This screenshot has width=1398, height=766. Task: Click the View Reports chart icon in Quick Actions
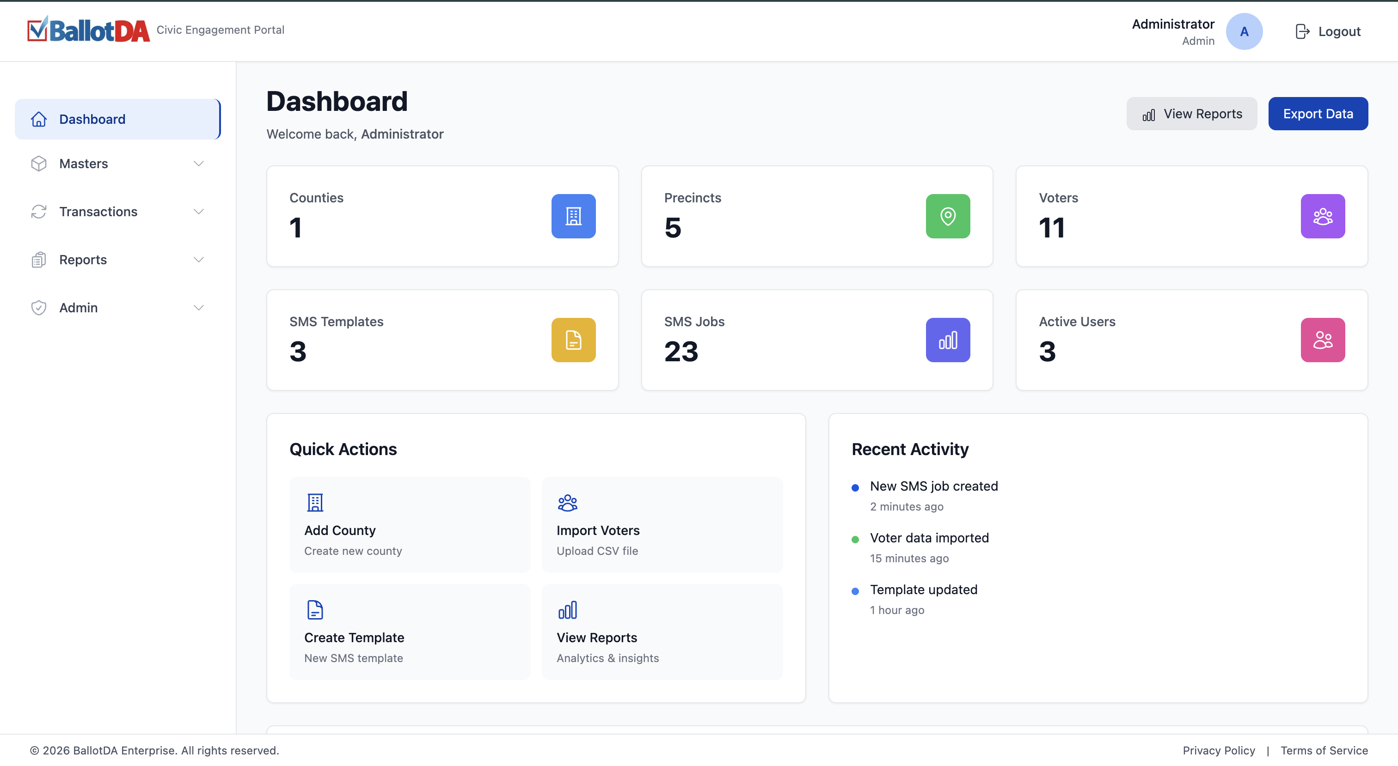tap(567, 610)
